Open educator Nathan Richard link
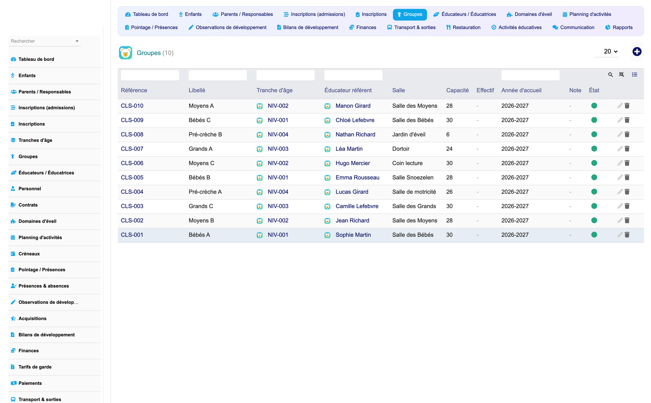Viewport: 651px width, 403px height. click(x=355, y=134)
